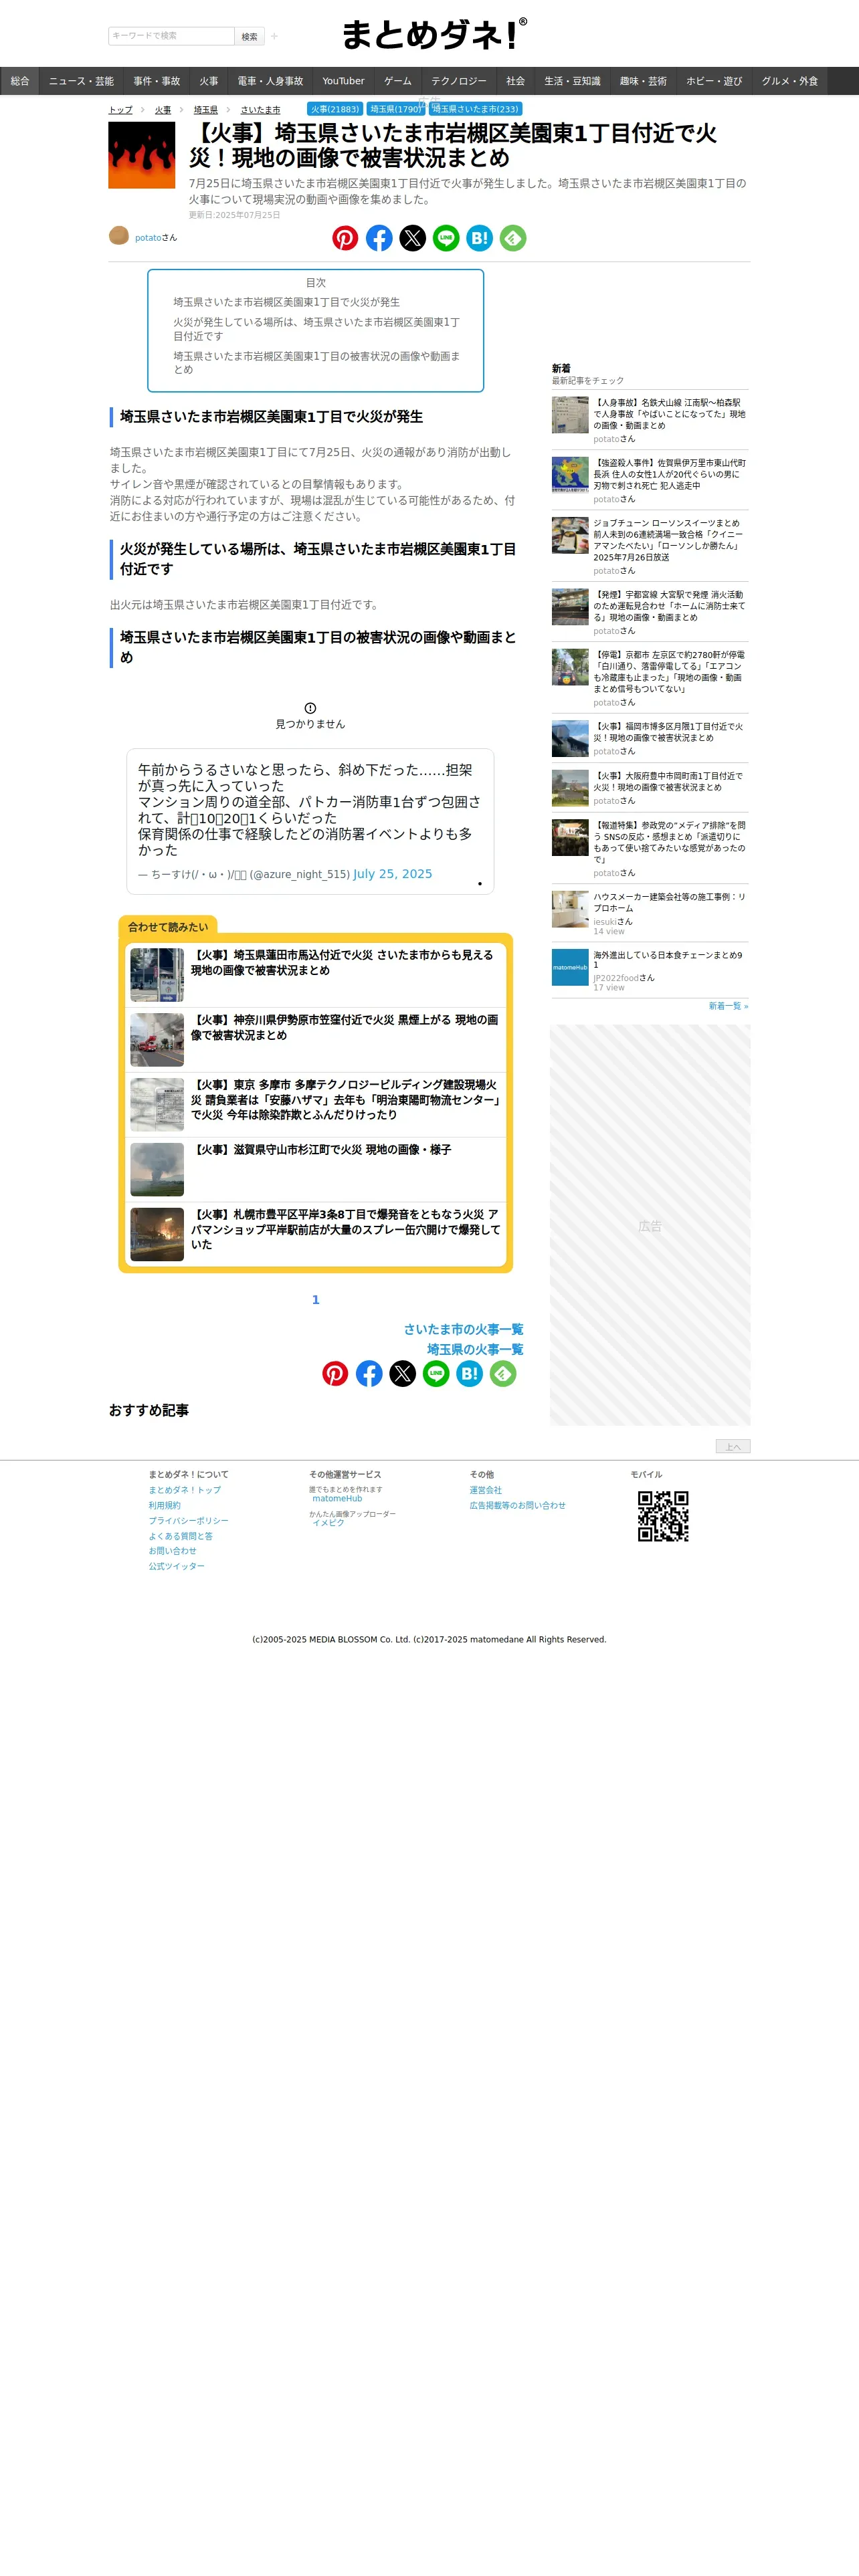Click pagination page 1
859x2576 pixels.
[x=316, y=1300]
